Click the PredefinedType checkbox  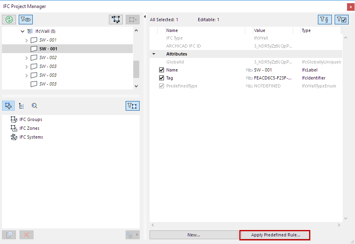point(162,86)
